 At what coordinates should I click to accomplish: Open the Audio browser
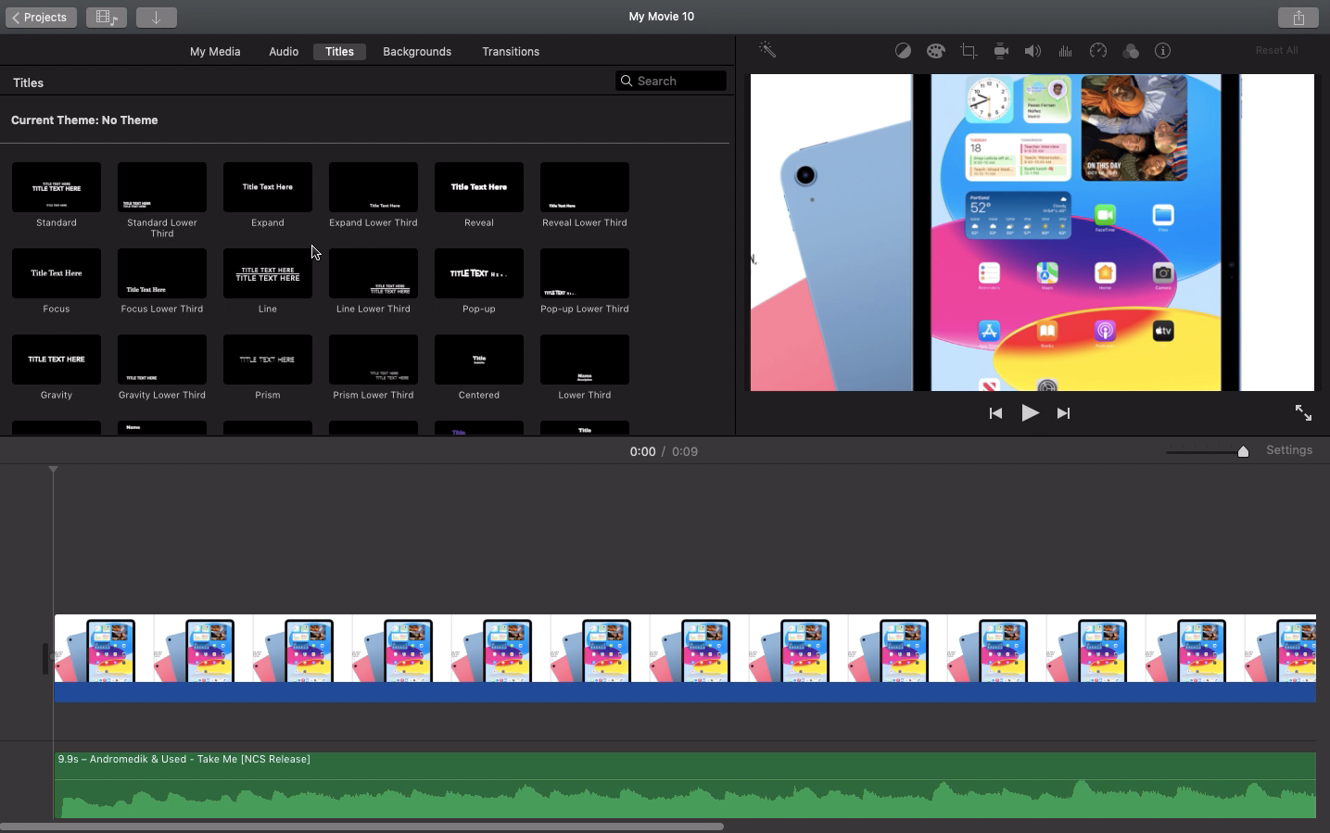(283, 51)
